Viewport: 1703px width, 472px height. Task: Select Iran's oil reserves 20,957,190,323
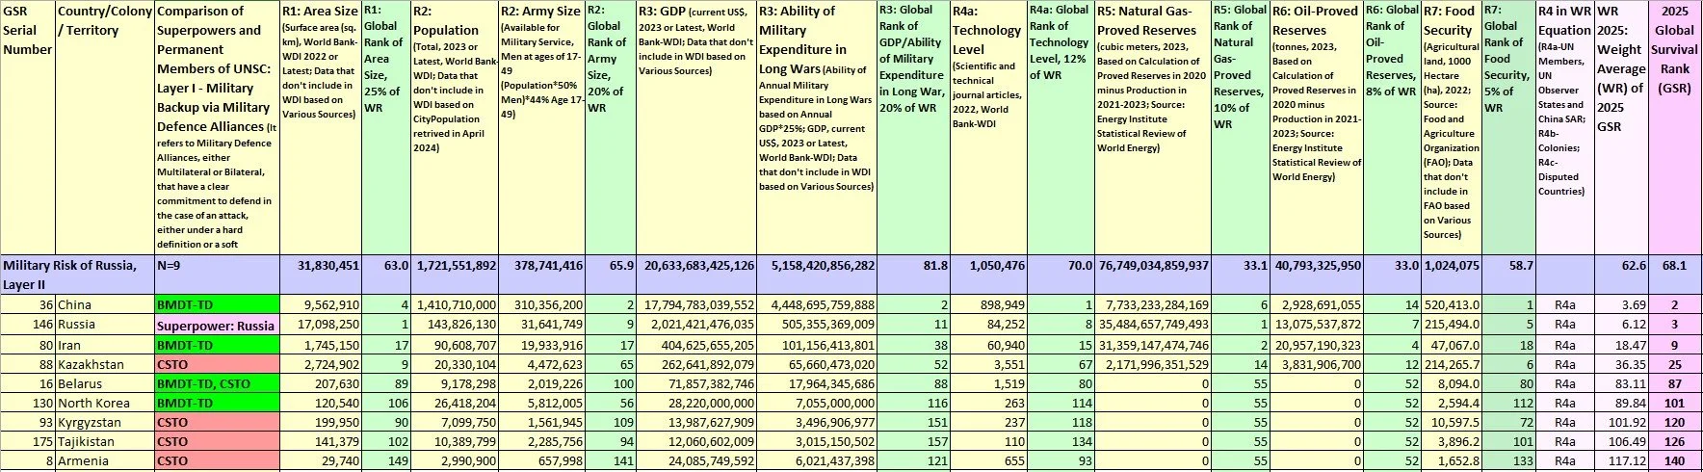point(1317,345)
